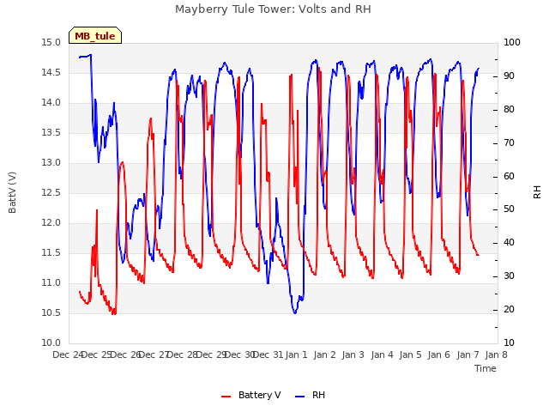Image resolution: width=549 pixels, height=412 pixels.
Task: Click the 80 tick on RH axis
Action: click(509, 110)
